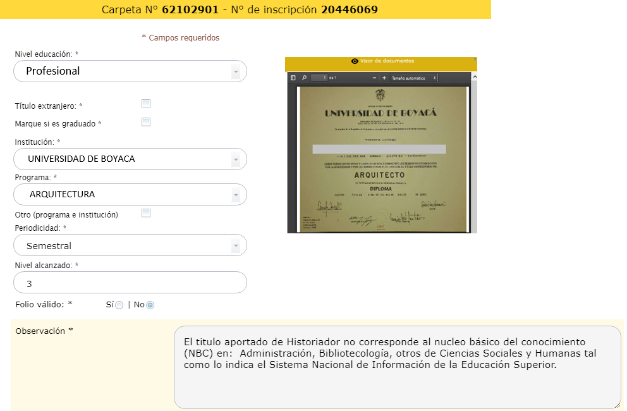The image size is (627, 411).
Task: Zoom in on the diploma document
Action: (x=384, y=78)
